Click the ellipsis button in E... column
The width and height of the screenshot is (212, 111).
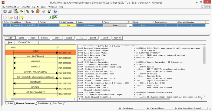click(x=130, y=25)
